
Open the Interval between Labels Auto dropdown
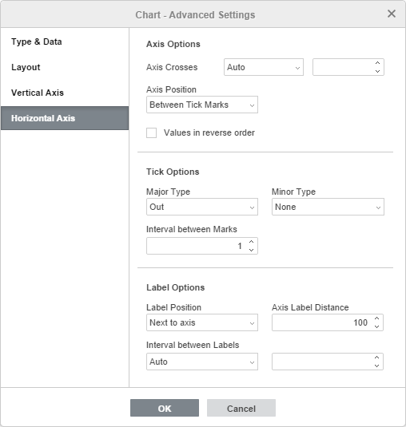202,362
